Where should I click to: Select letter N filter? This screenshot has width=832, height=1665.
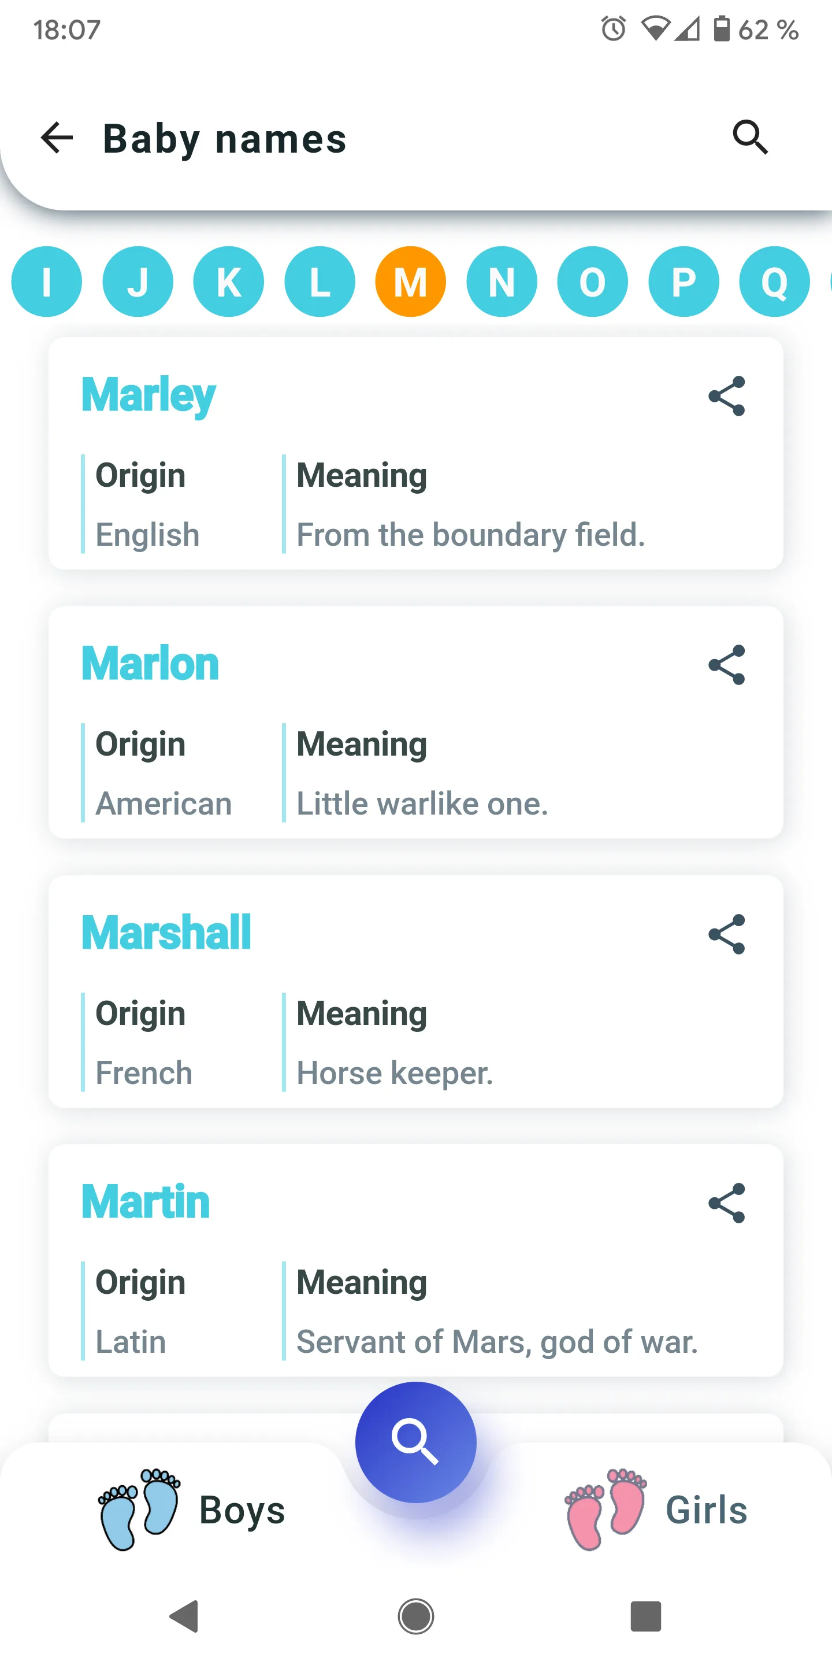point(502,282)
